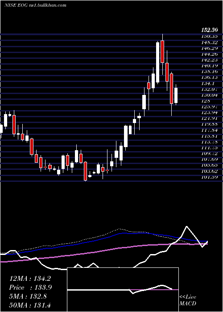
Task: Click the 138.16 price axis label
Action: [209, 71]
